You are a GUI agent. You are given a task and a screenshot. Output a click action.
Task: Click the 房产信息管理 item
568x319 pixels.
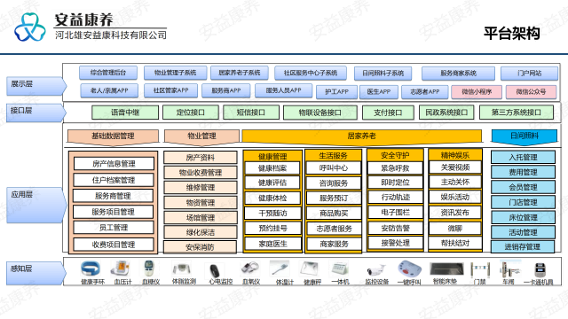114,164
